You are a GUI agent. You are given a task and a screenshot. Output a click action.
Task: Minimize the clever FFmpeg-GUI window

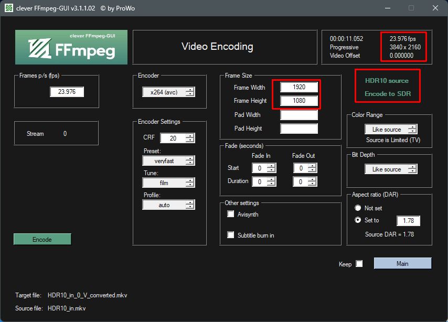tap(388, 8)
